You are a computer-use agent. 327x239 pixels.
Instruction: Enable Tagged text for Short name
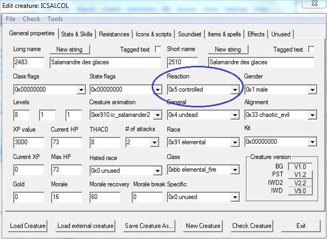coord(311,49)
